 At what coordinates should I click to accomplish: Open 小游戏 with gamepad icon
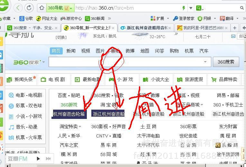(x=121, y=79)
